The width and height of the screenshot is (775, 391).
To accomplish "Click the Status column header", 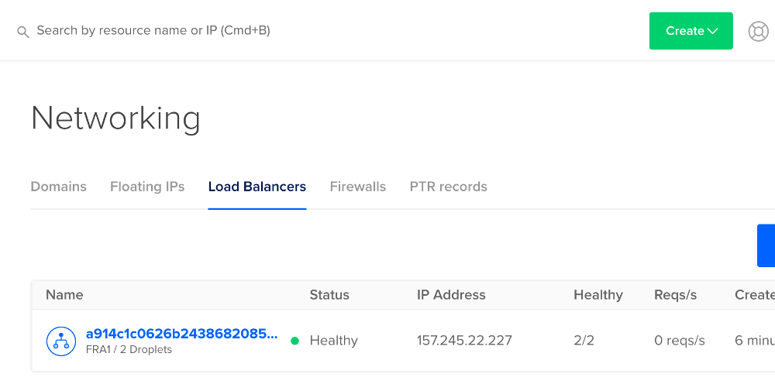I will [329, 295].
